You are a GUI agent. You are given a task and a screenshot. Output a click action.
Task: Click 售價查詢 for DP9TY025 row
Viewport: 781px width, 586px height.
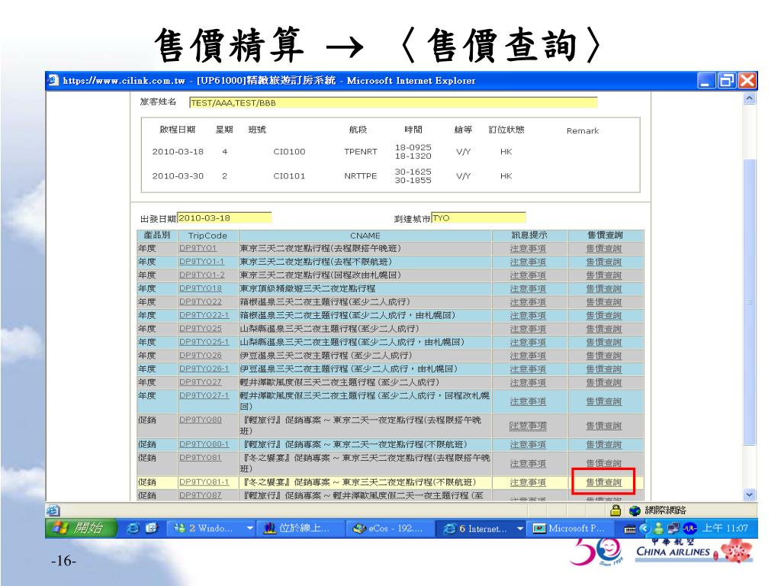tap(604, 329)
